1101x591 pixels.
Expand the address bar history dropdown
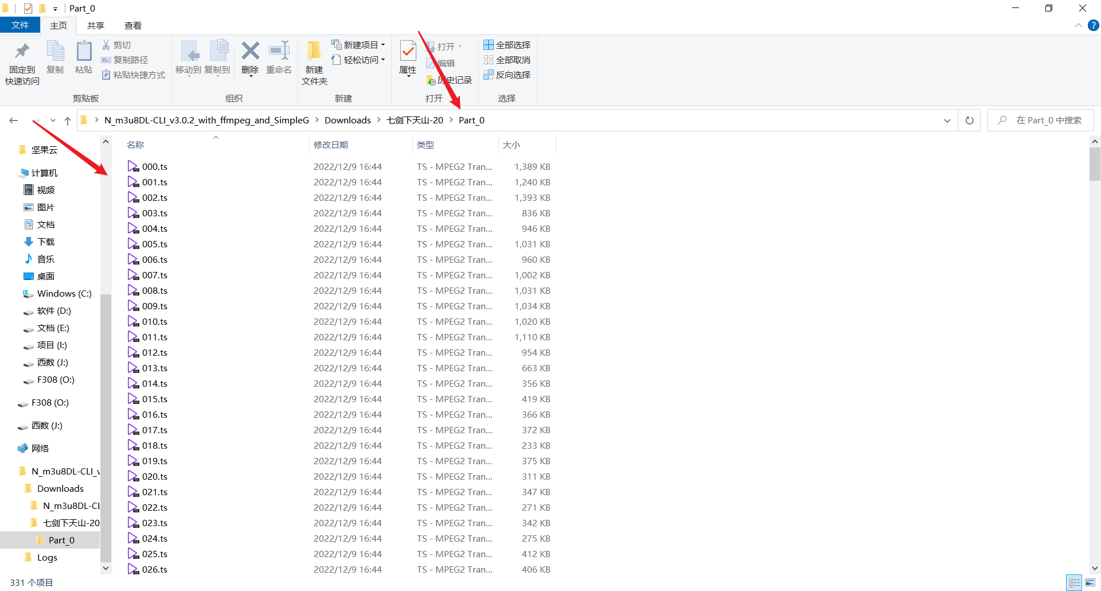pos(947,120)
